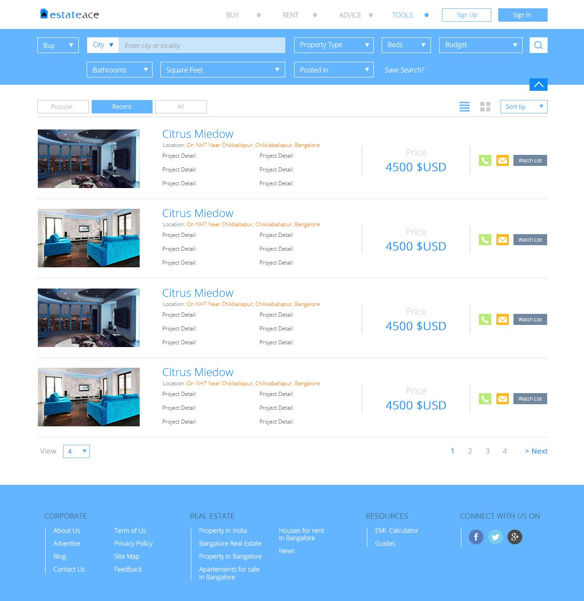
Task: Open the Property Type dropdown
Action: click(334, 45)
